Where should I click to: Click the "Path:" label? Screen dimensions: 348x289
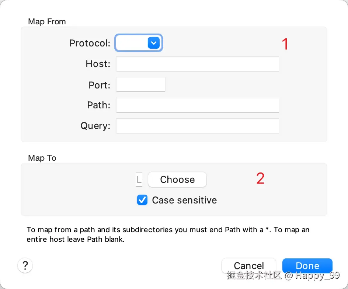[x=98, y=105]
